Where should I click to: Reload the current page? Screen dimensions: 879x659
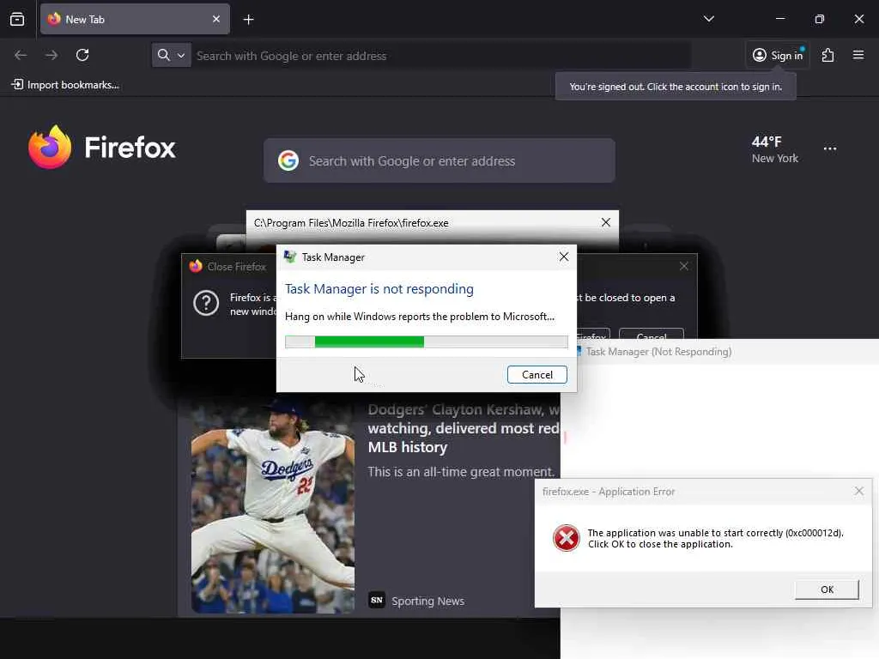82,55
